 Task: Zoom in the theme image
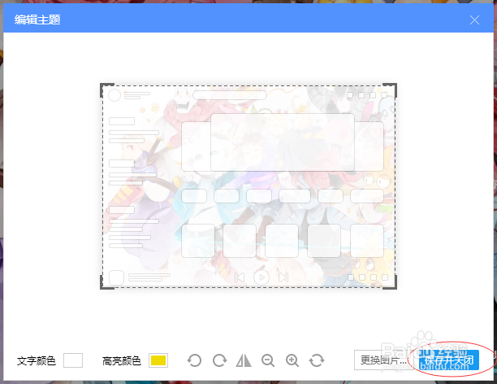tap(292, 360)
